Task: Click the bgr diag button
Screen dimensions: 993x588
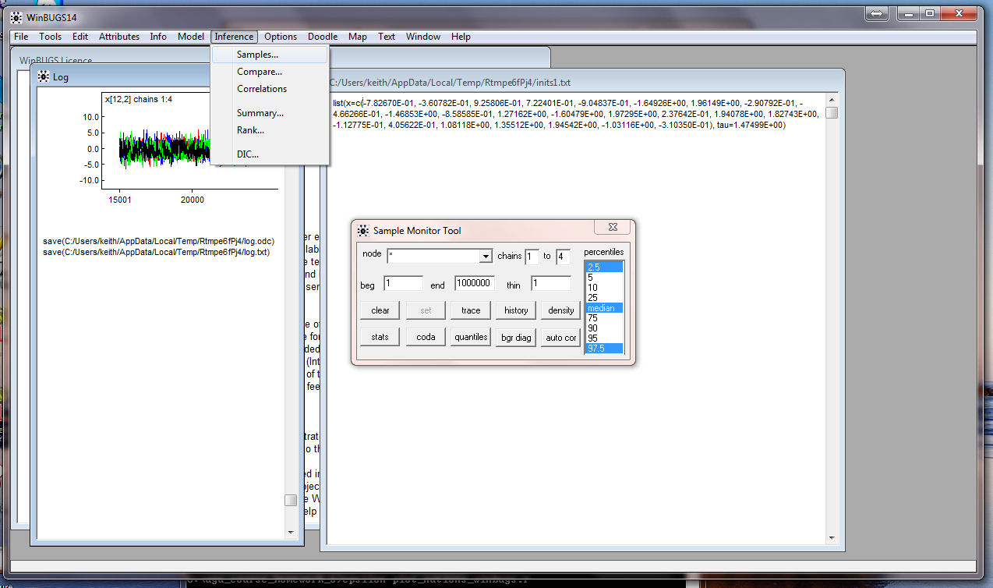Action: point(516,338)
